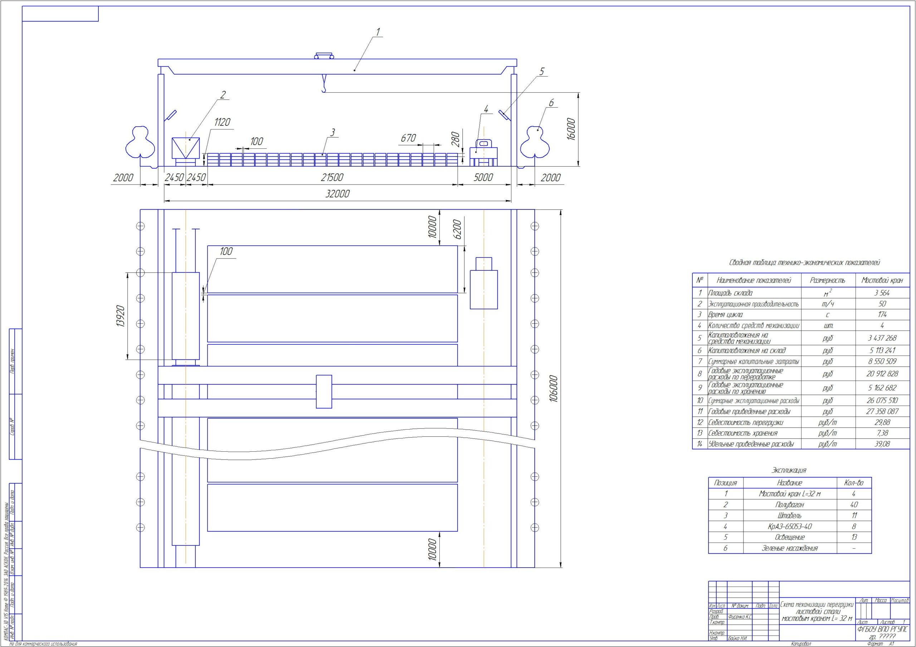
Task: Click the 'Удельные приведенные расходы' row
Action: click(x=801, y=444)
